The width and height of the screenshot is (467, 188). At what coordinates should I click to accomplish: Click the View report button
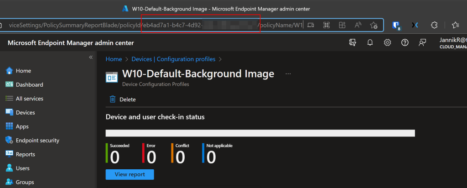pyautogui.click(x=130, y=174)
